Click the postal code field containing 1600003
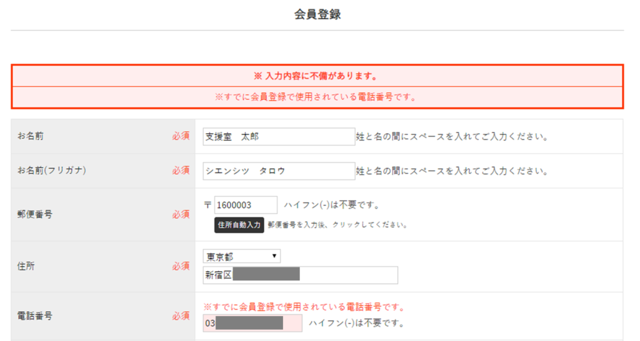 (x=246, y=205)
